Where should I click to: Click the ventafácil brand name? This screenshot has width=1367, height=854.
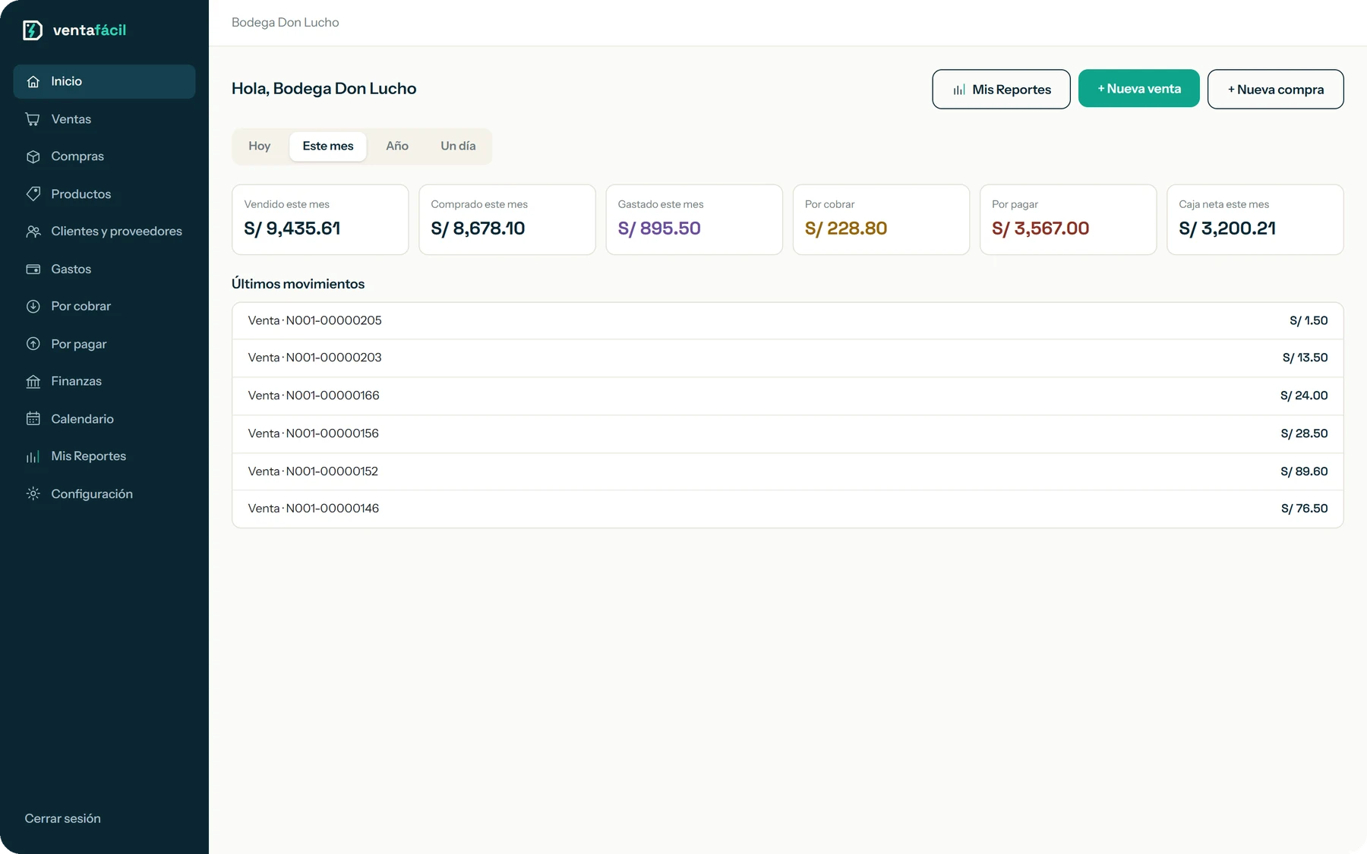(x=90, y=30)
